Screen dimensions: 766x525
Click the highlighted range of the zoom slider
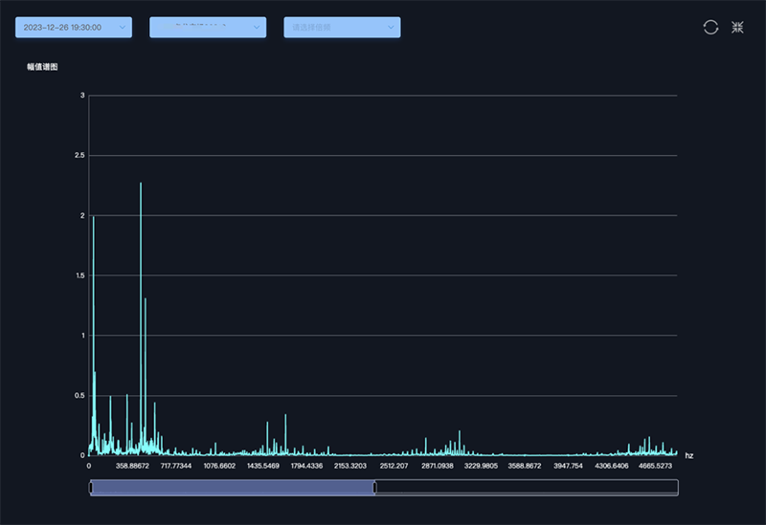pyautogui.click(x=233, y=488)
